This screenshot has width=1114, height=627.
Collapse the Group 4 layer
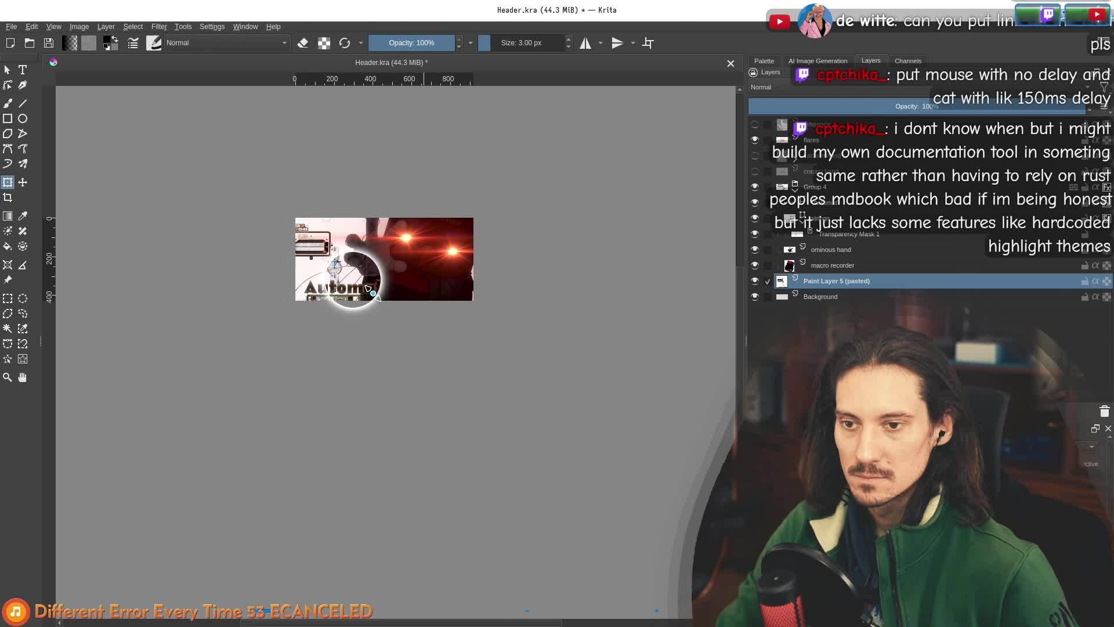795,190
